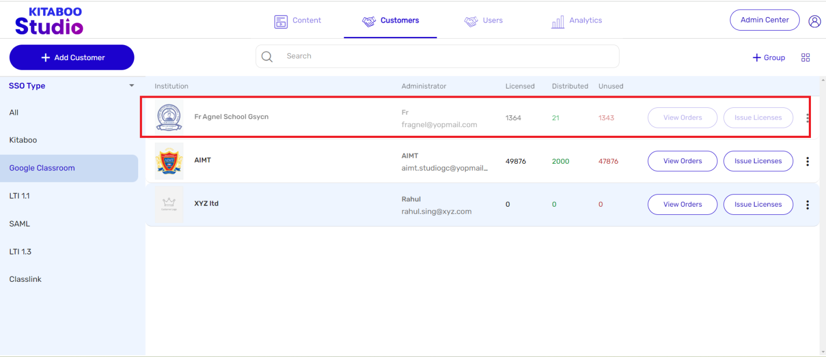This screenshot has height=357, width=826.
Task: Click licensed value 1364
Action: click(514, 118)
